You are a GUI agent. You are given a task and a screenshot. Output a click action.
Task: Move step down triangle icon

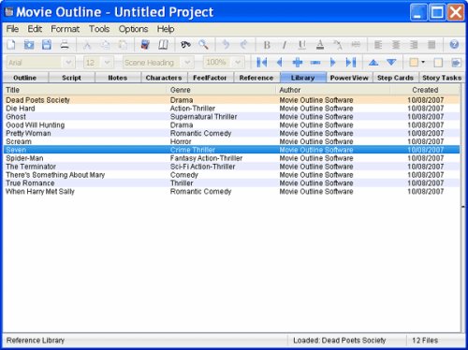[391, 63]
